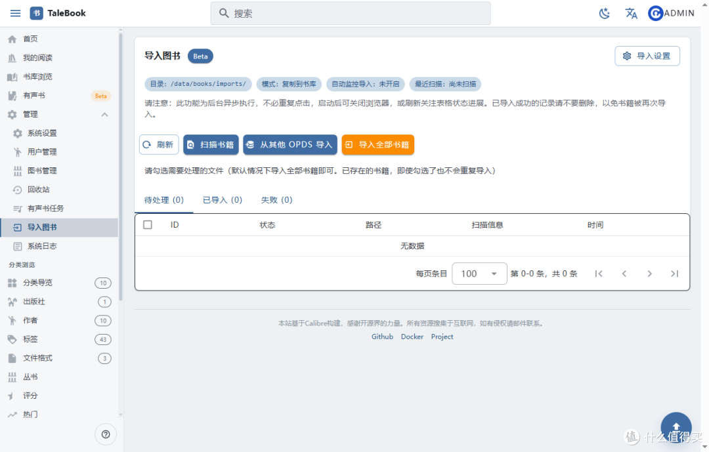
Task: Open 作者 in sidebar
Action: coord(59,321)
